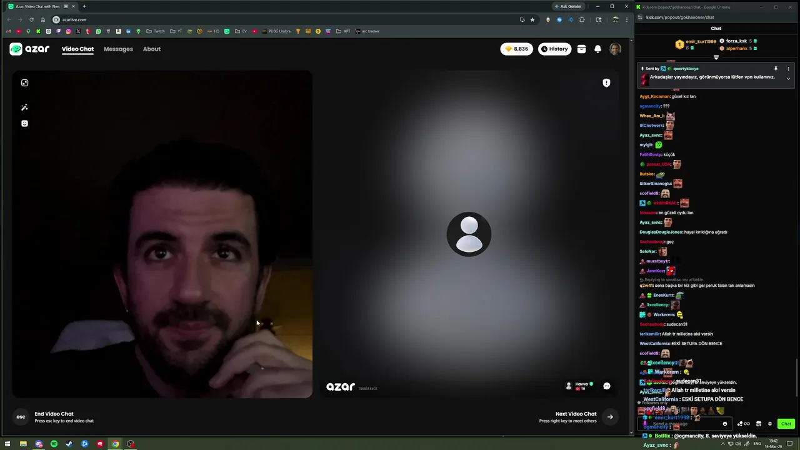Click username DouglasDougieJones in chat

point(661,232)
